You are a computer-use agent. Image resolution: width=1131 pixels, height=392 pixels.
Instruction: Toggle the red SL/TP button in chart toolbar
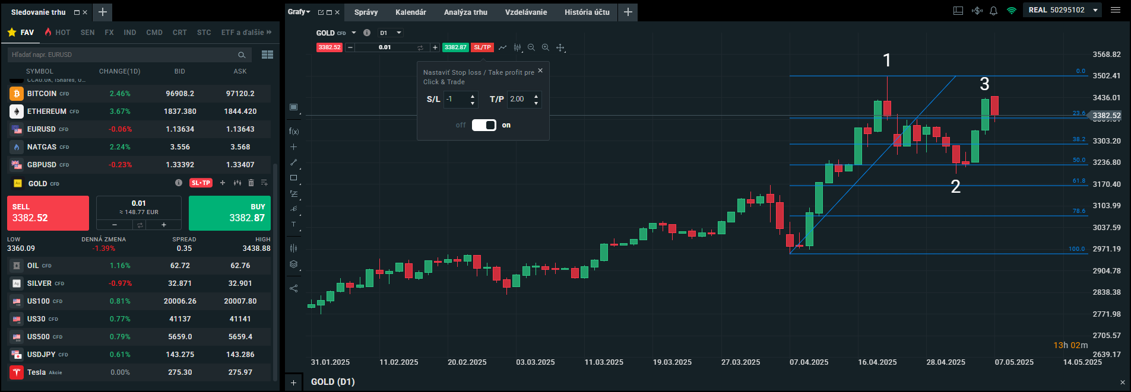[482, 47]
